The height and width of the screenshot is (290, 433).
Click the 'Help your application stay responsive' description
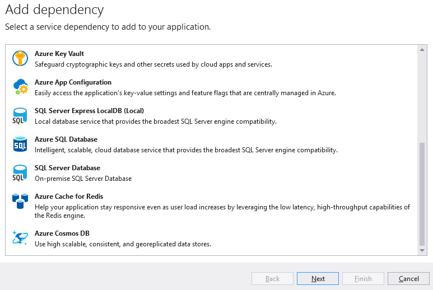[222, 212]
